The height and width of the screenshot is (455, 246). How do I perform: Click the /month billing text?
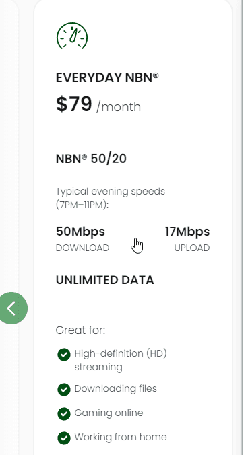(x=119, y=107)
